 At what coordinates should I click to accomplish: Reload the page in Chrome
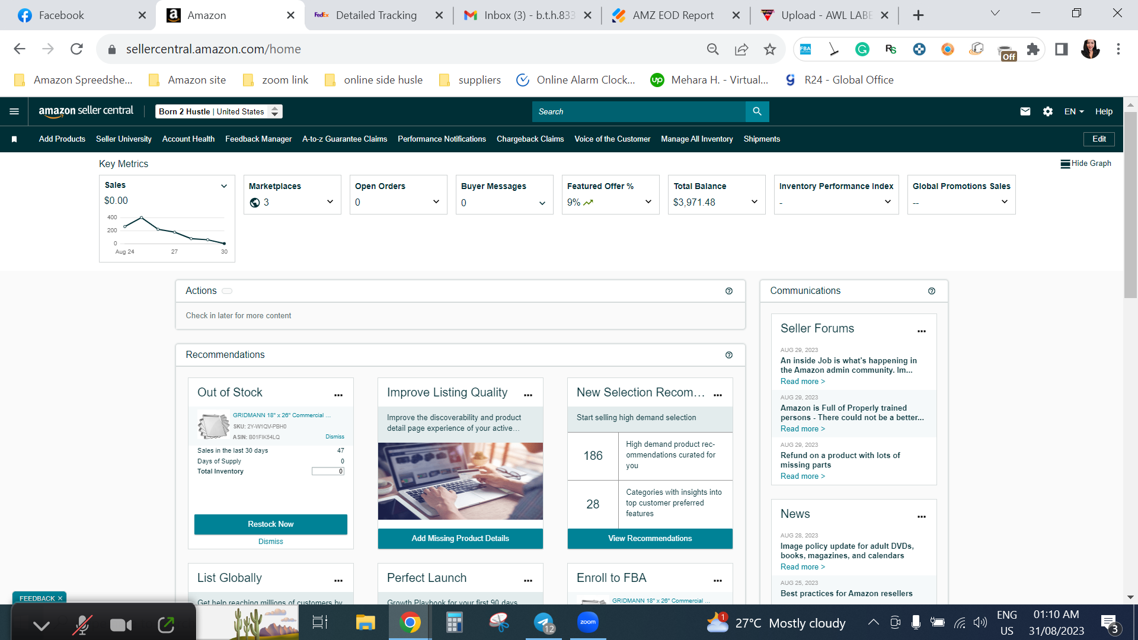click(76, 49)
